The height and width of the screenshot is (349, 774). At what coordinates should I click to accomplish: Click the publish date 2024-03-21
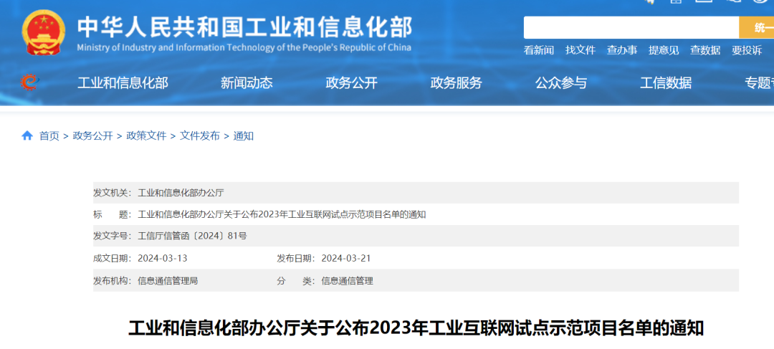[346, 258]
